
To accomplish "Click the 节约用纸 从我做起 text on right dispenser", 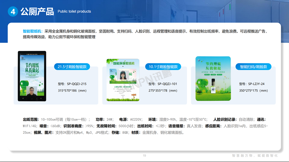I will [x=213, y=66].
